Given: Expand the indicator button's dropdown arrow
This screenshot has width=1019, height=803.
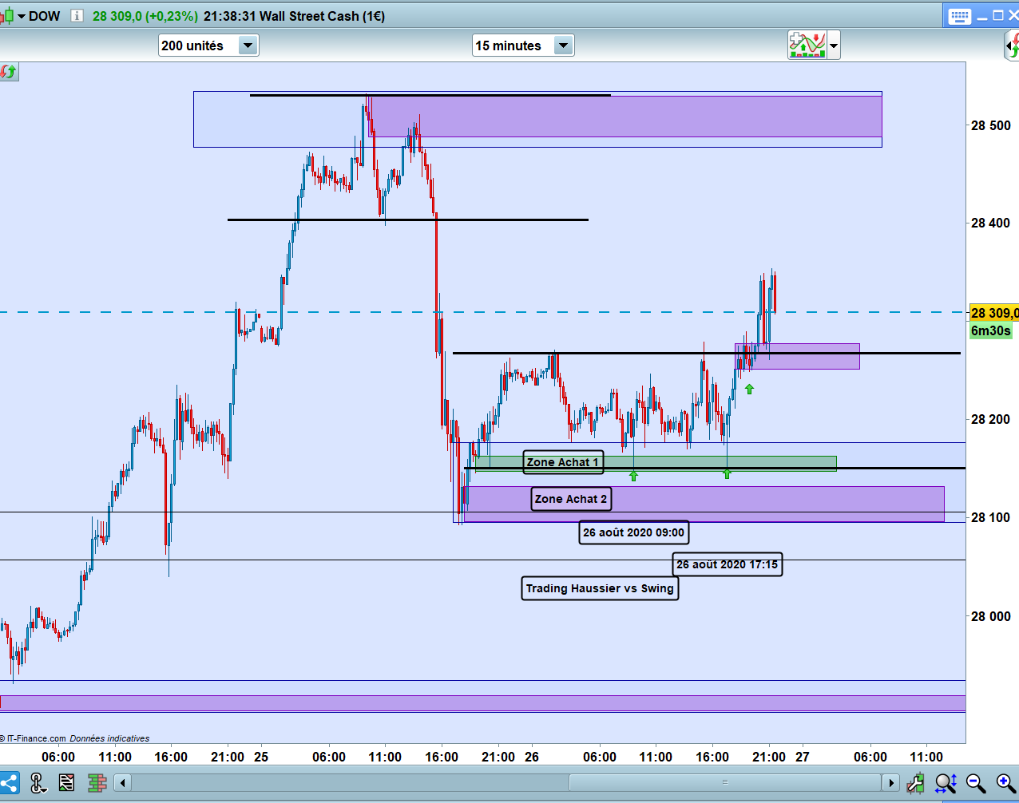Looking at the screenshot, I should (x=834, y=45).
